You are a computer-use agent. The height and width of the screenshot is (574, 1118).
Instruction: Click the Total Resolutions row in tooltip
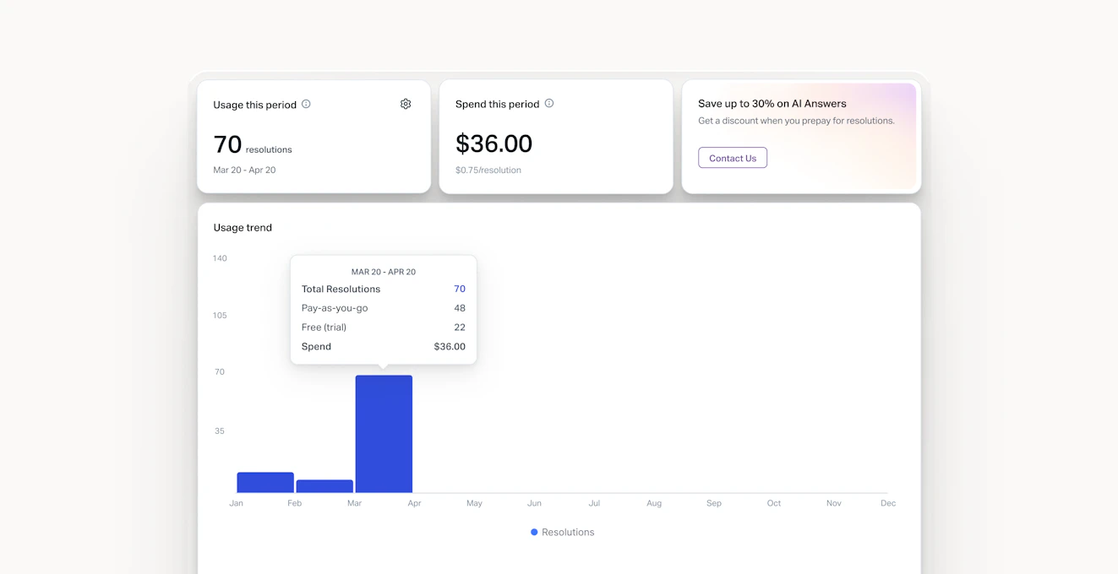[384, 289]
